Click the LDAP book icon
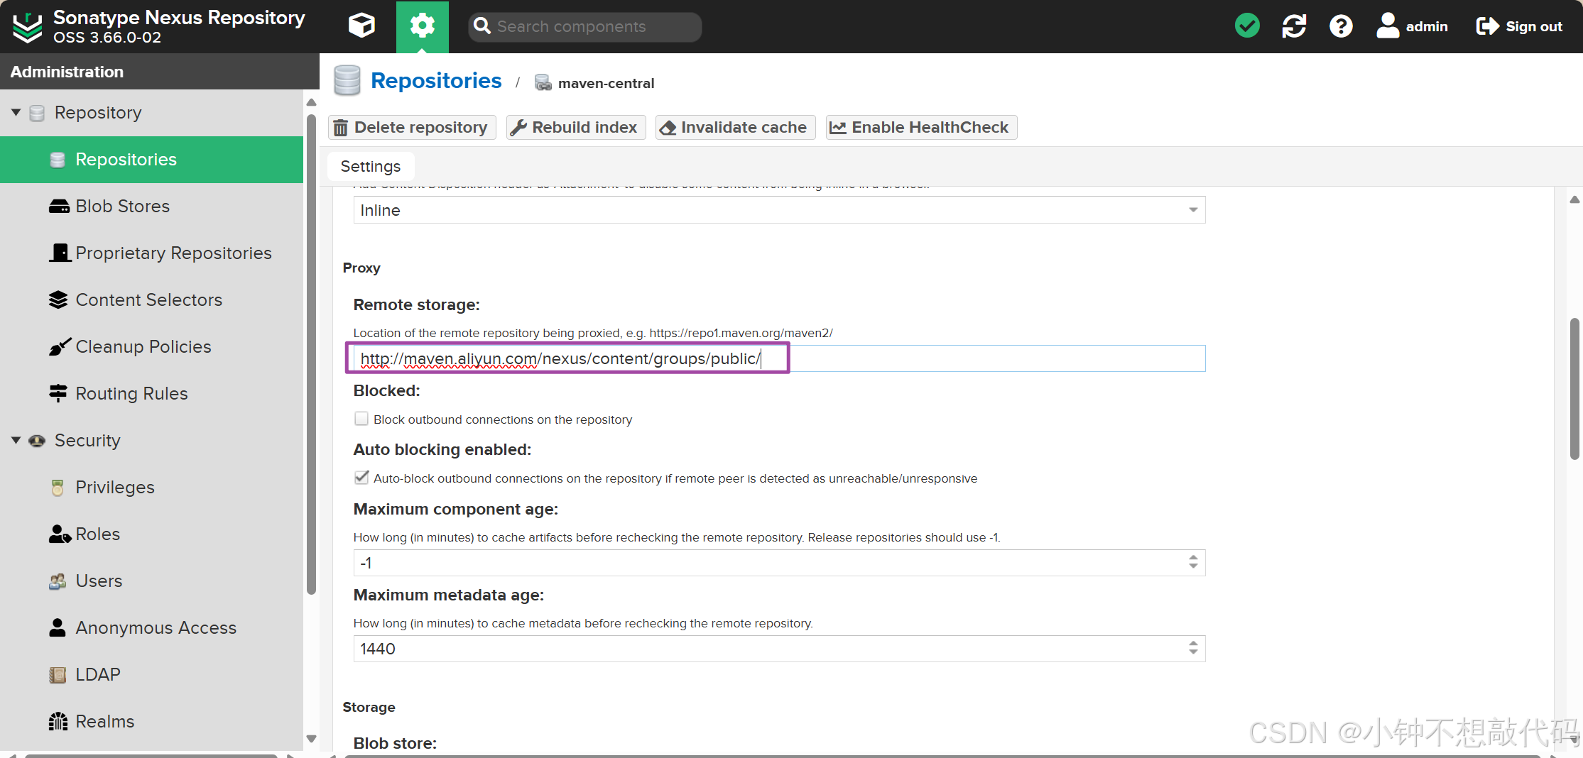Image resolution: width=1583 pixels, height=758 pixels. click(58, 675)
